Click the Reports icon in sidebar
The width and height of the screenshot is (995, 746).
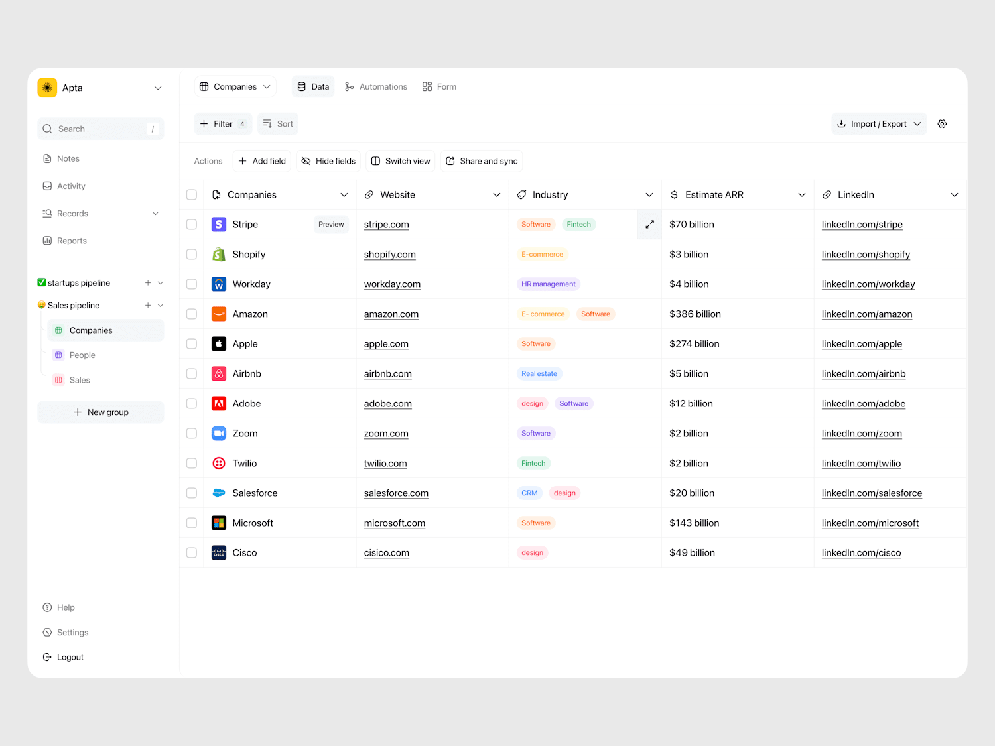pyautogui.click(x=47, y=241)
